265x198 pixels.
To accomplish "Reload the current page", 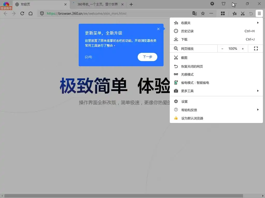I will (x=22, y=13).
